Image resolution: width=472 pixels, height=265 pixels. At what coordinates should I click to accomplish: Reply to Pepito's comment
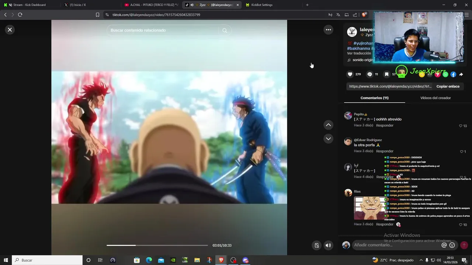coord(385,126)
